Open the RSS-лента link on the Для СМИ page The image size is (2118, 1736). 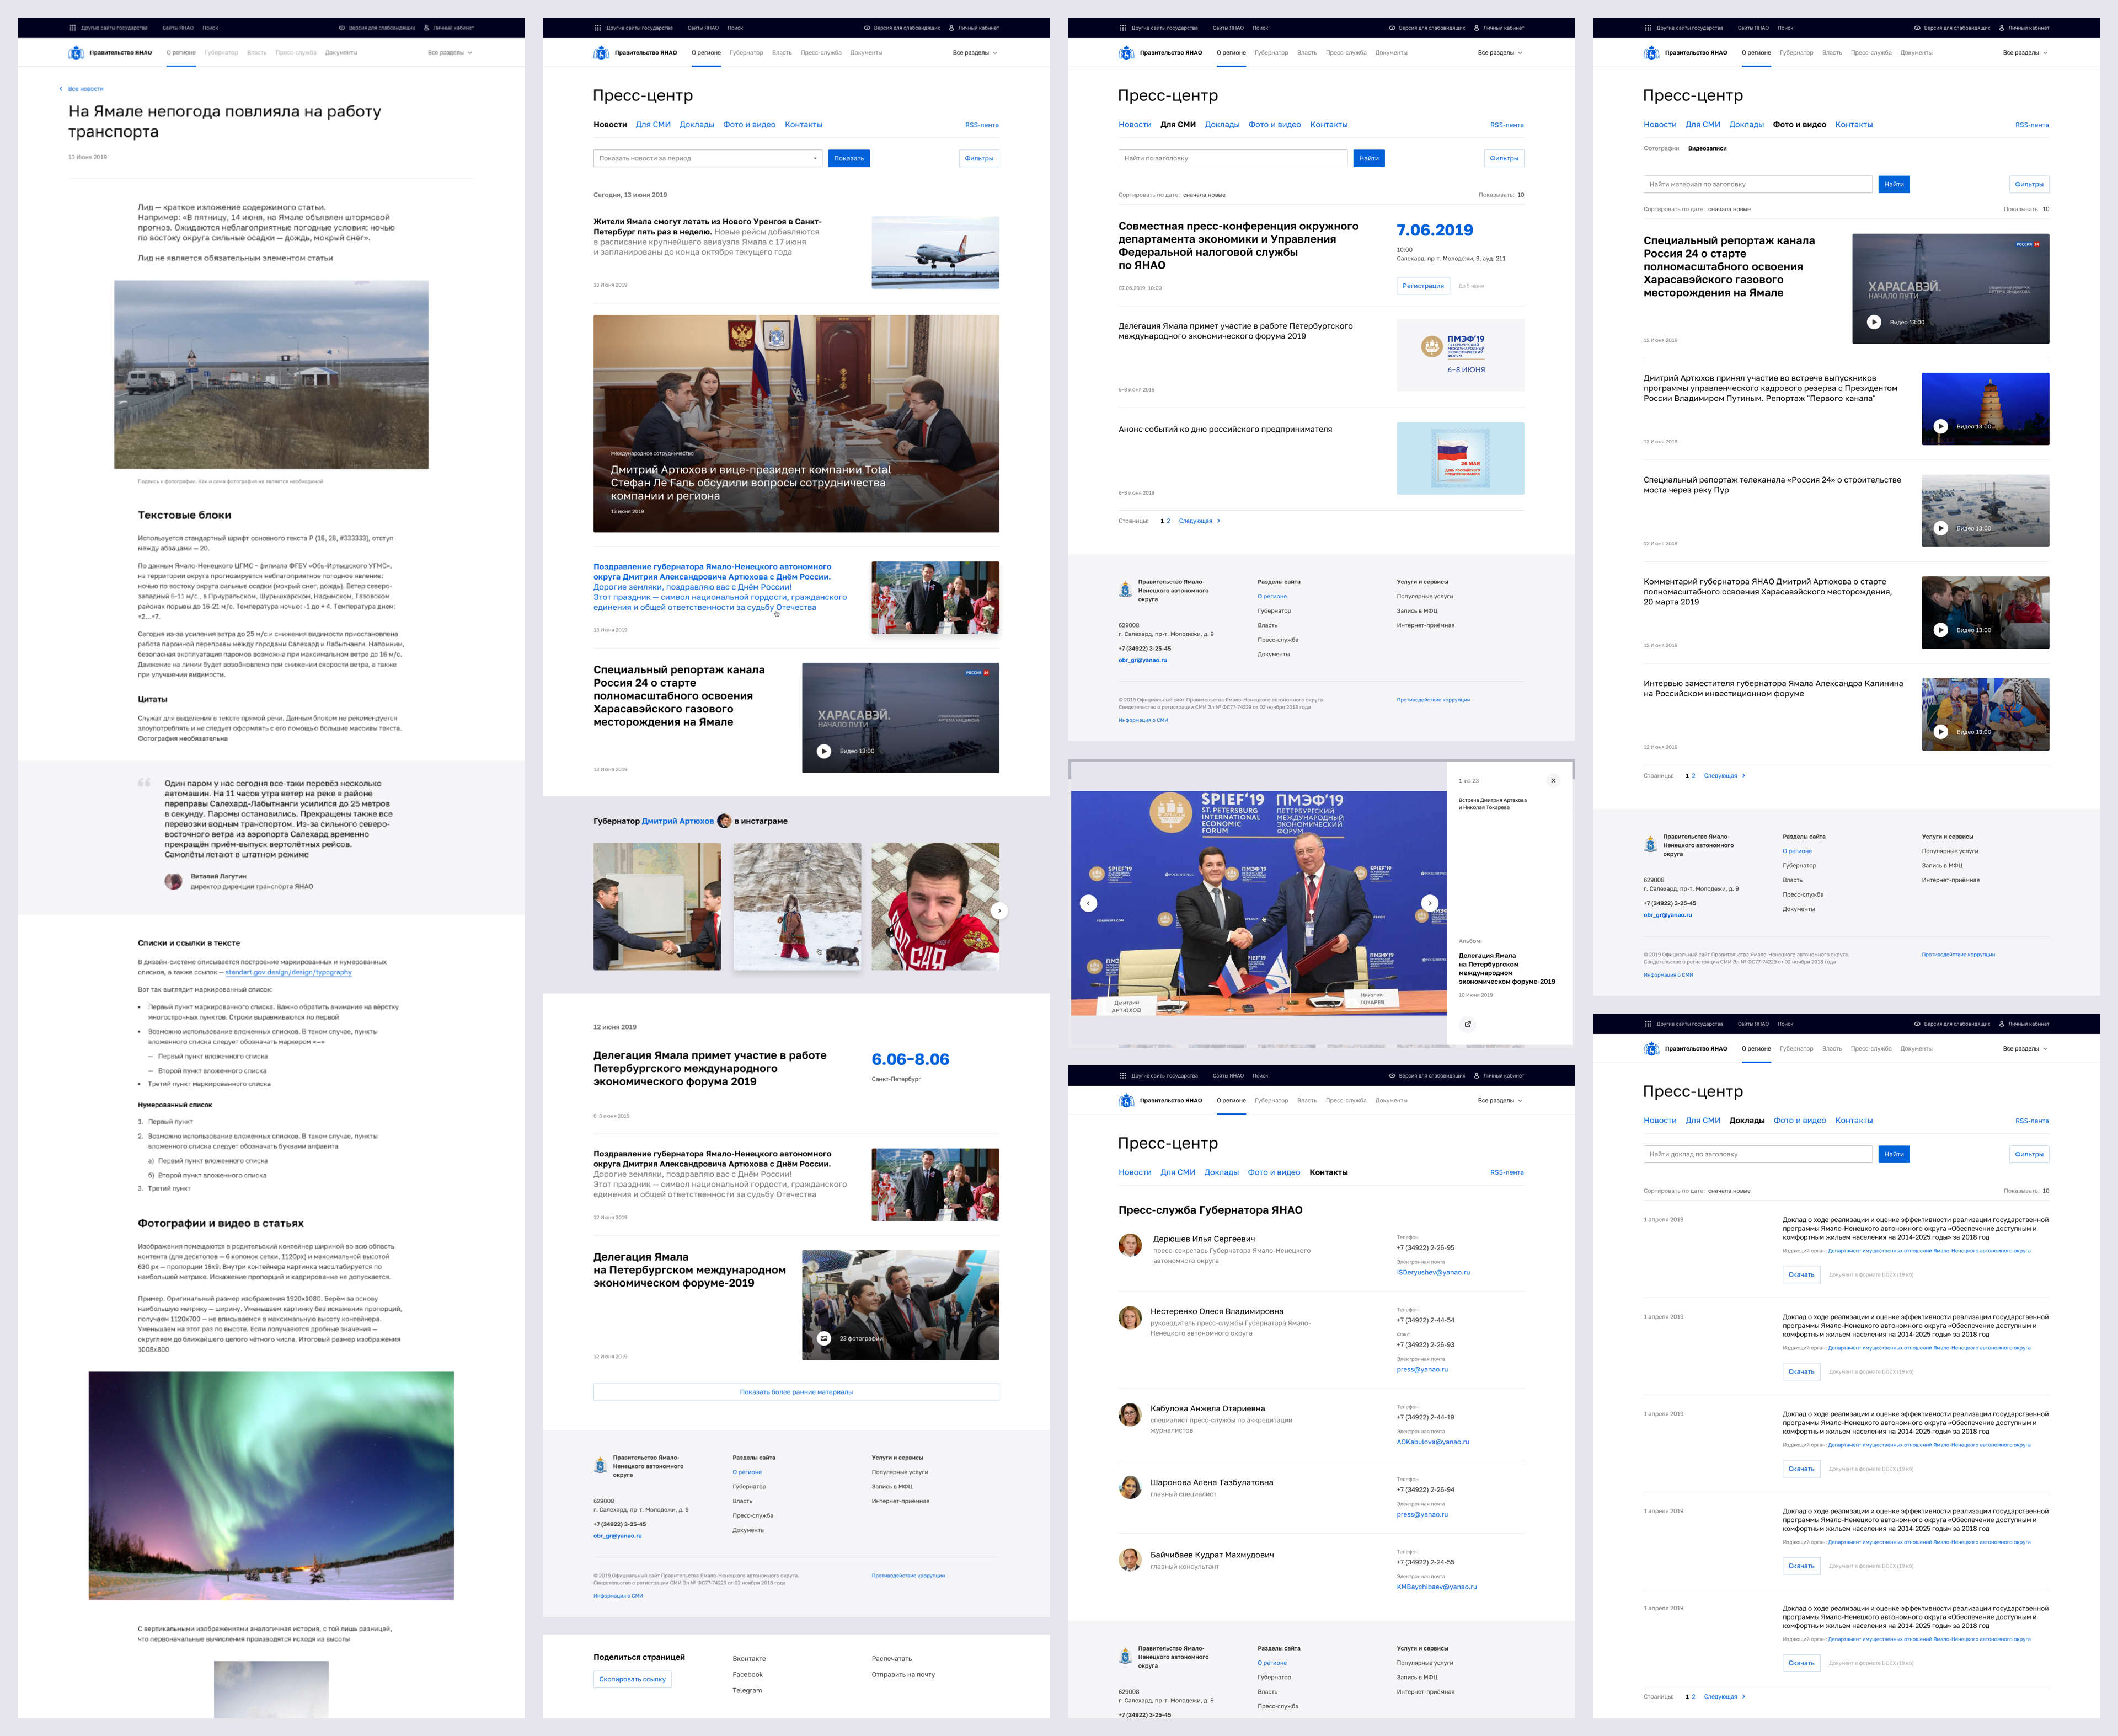1507,125
